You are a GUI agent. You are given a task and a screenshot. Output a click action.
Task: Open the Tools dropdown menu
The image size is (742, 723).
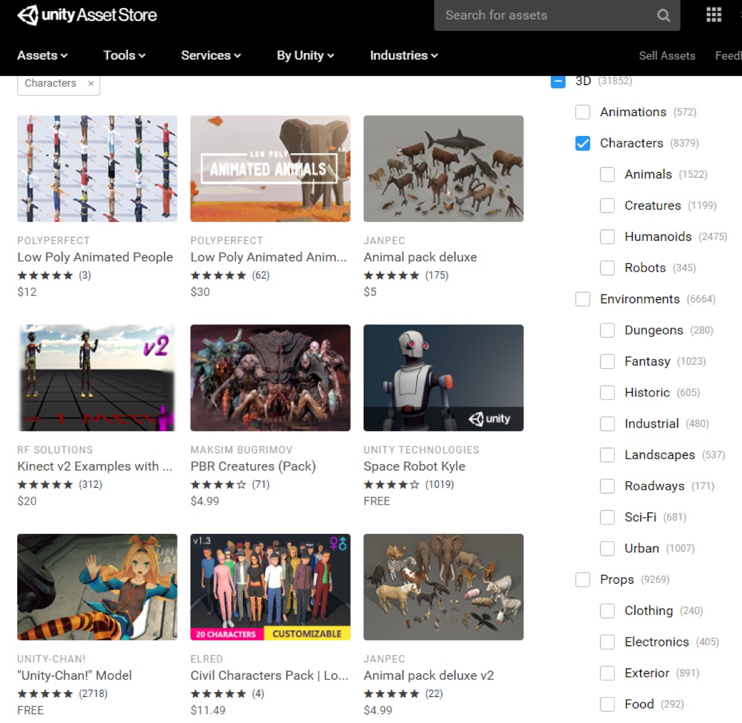124,56
